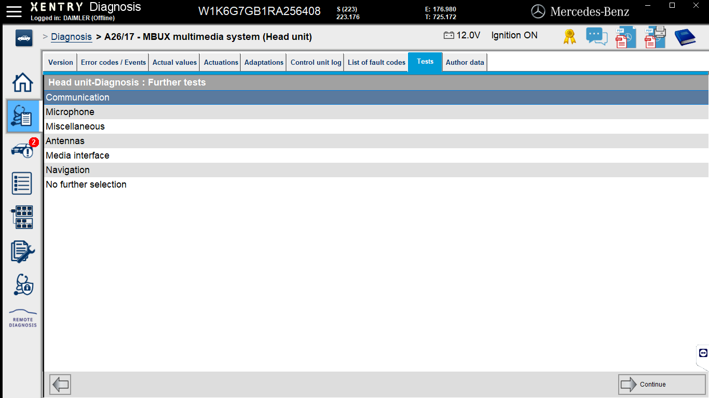Click the PDF printer report icon
709x398 pixels.
click(655, 36)
